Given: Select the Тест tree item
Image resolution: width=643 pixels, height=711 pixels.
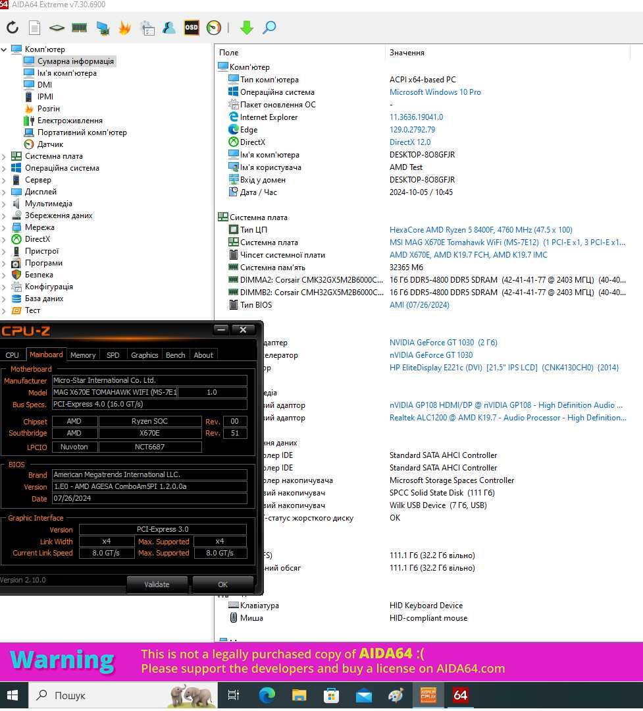Looking at the screenshot, I should (32, 310).
